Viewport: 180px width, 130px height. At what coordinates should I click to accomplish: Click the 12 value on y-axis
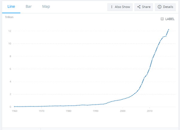[10, 31]
